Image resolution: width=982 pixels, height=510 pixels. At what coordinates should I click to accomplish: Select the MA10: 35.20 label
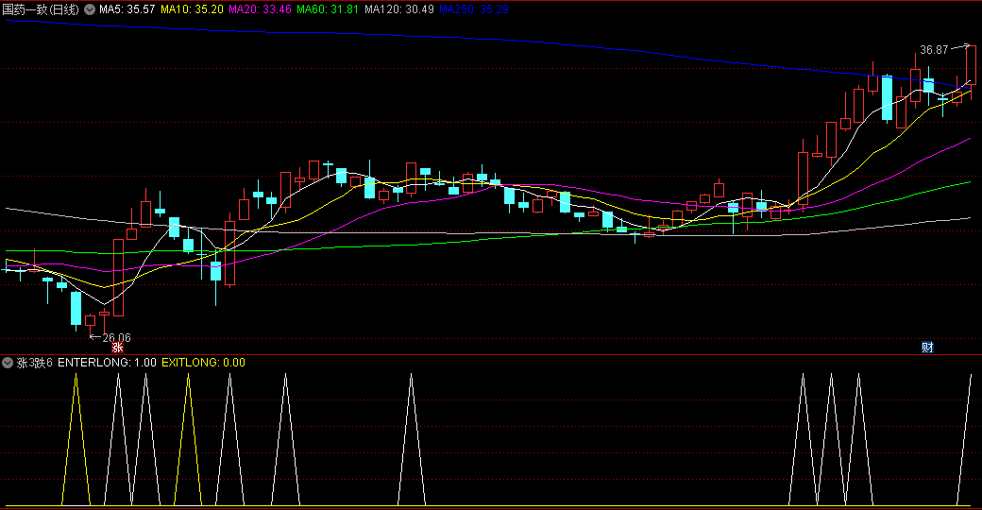pos(192,9)
